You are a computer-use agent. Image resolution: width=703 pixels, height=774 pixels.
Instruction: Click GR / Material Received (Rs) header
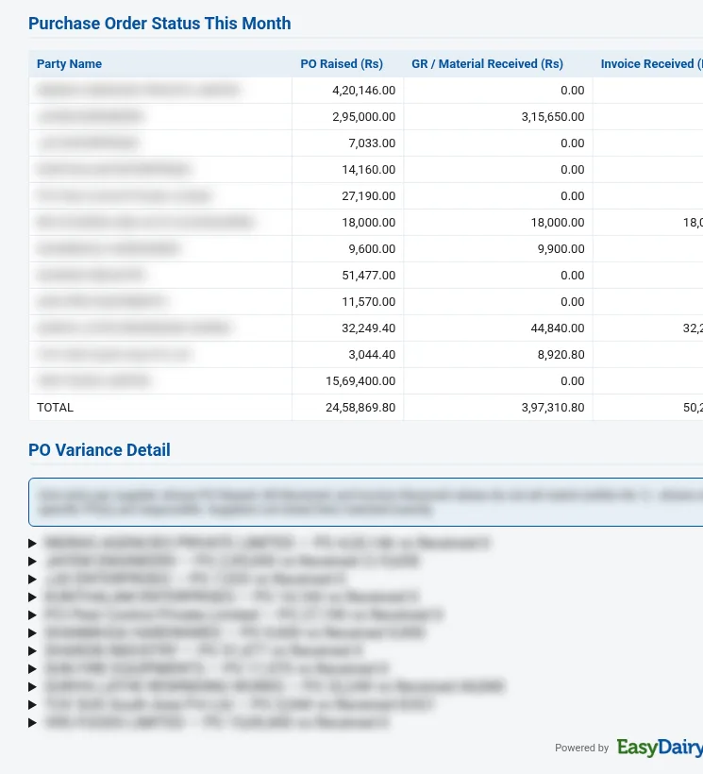(488, 63)
